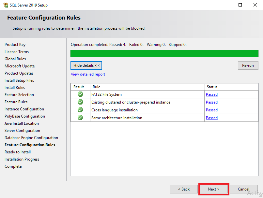The width and height of the screenshot is (263, 198).
Task: Select Server Configuration step in sidebar
Action: coord(22,131)
